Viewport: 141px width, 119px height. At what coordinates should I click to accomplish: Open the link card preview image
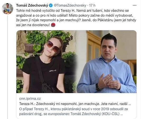(76, 62)
